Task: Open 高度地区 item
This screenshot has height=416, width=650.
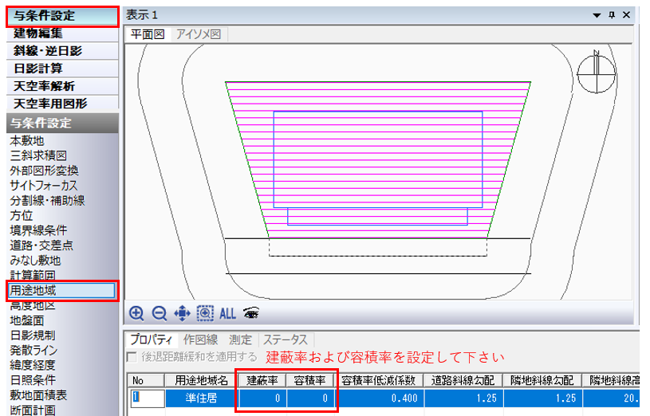Action: pos(33,306)
